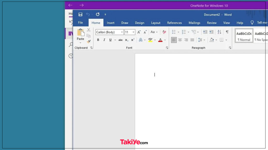Open the Font dialog launcher
This screenshot has height=150, width=268.
pyautogui.click(x=167, y=48)
